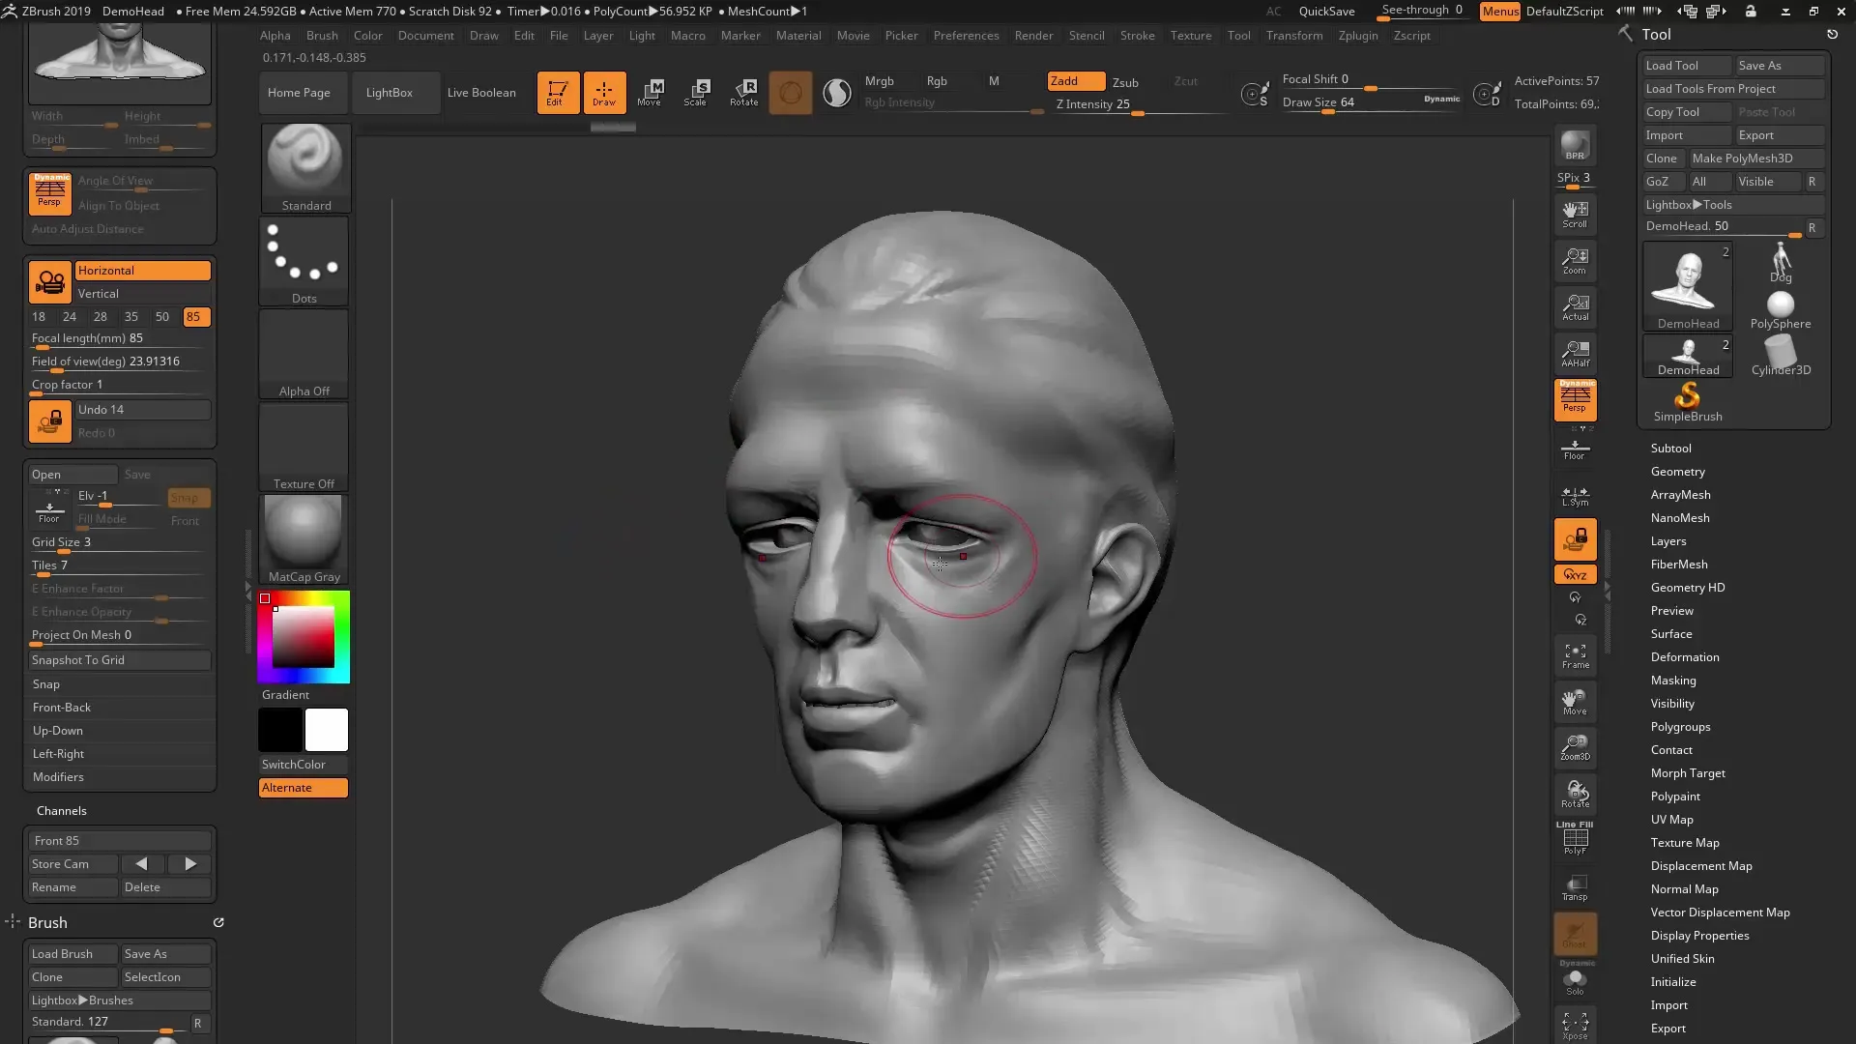Viewport: 1856px width, 1044px height.
Task: Select the SimpleBrush tool icon
Action: [1687, 401]
